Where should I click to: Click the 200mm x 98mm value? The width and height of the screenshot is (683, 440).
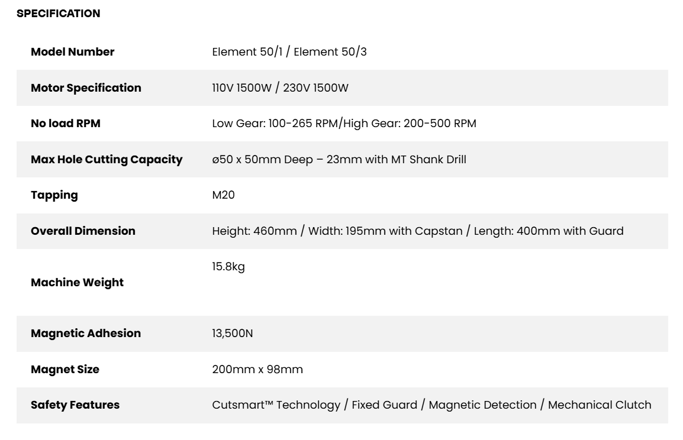257,370
